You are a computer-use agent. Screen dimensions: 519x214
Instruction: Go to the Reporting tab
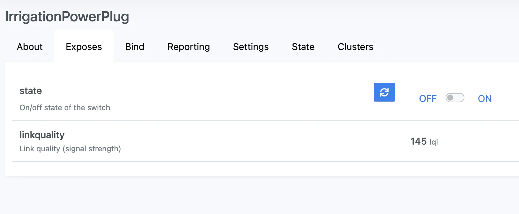[x=189, y=47]
